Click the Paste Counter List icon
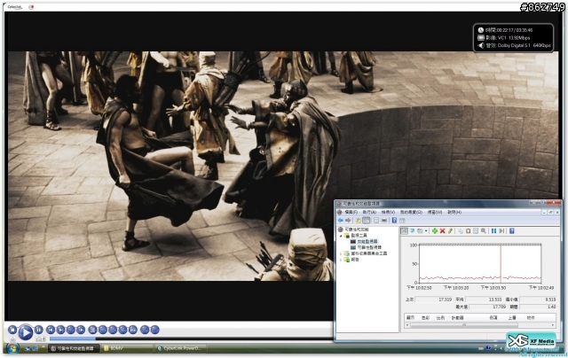The width and height of the screenshot is (568, 358). tap(468, 230)
